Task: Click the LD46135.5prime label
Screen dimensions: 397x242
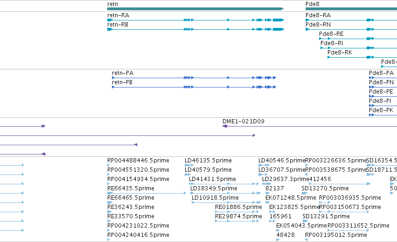Action: [208, 161]
